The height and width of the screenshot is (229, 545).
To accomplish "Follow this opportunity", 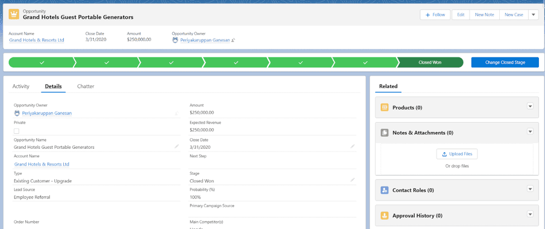I will coord(435,14).
